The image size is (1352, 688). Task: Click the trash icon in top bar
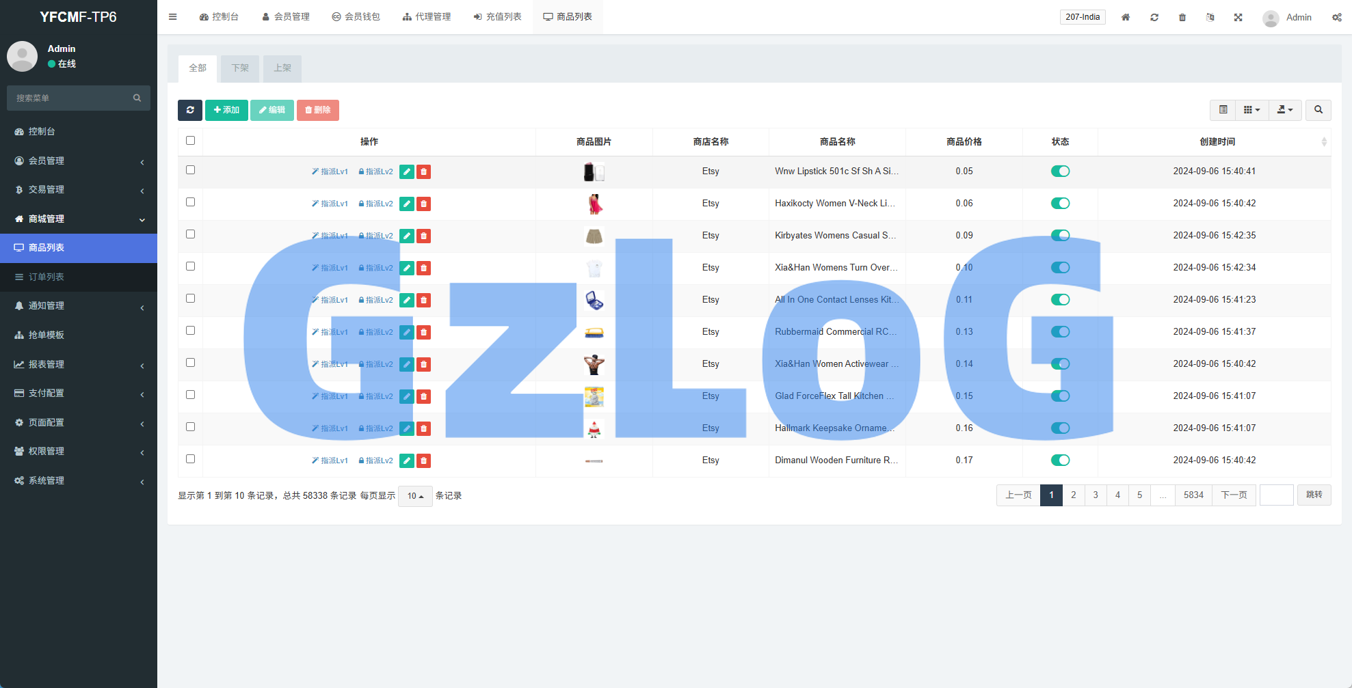click(1182, 17)
